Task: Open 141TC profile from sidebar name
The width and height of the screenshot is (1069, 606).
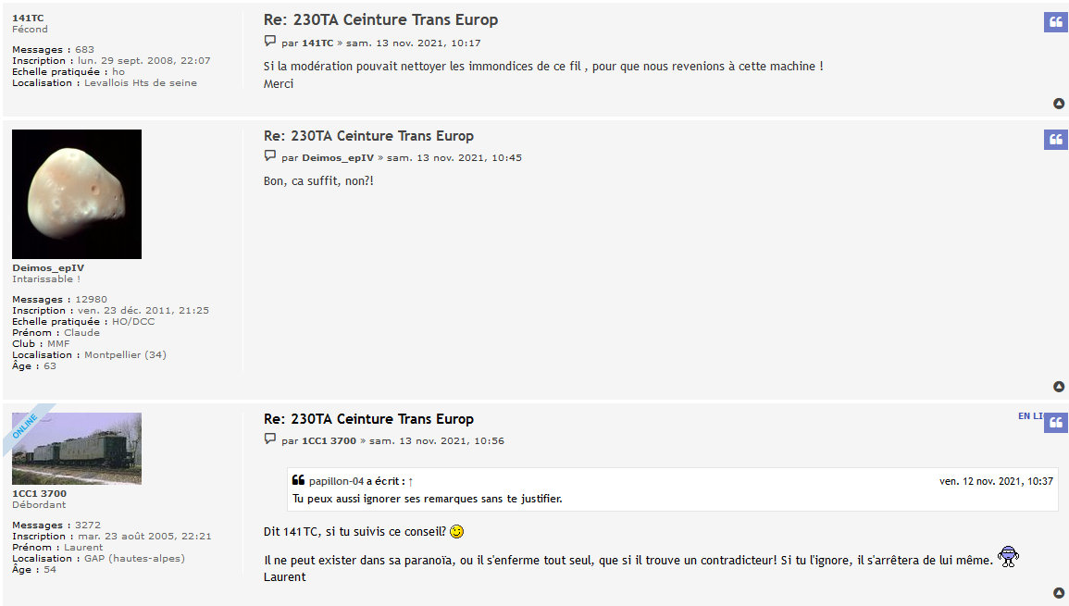Action: [28, 18]
